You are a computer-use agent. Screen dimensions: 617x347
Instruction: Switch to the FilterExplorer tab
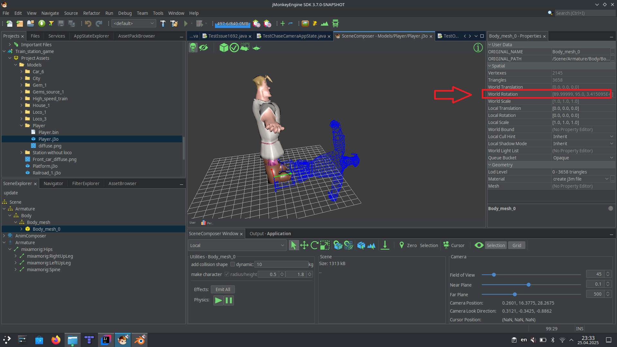[86, 183]
